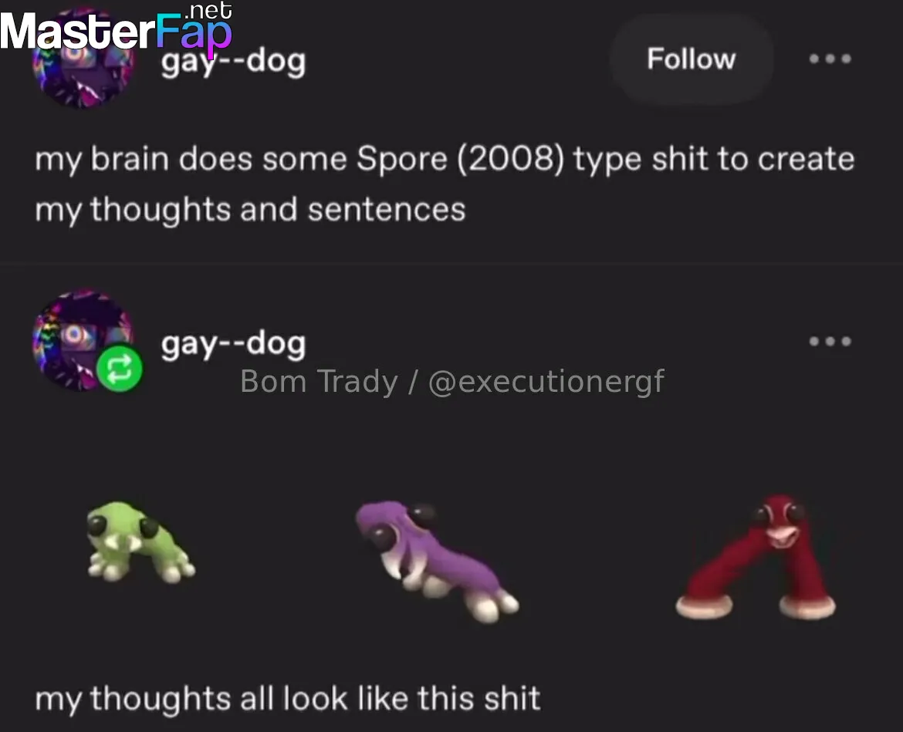Click the Bom Trady name text
Viewport: 903px width, 732px height.
click(319, 382)
